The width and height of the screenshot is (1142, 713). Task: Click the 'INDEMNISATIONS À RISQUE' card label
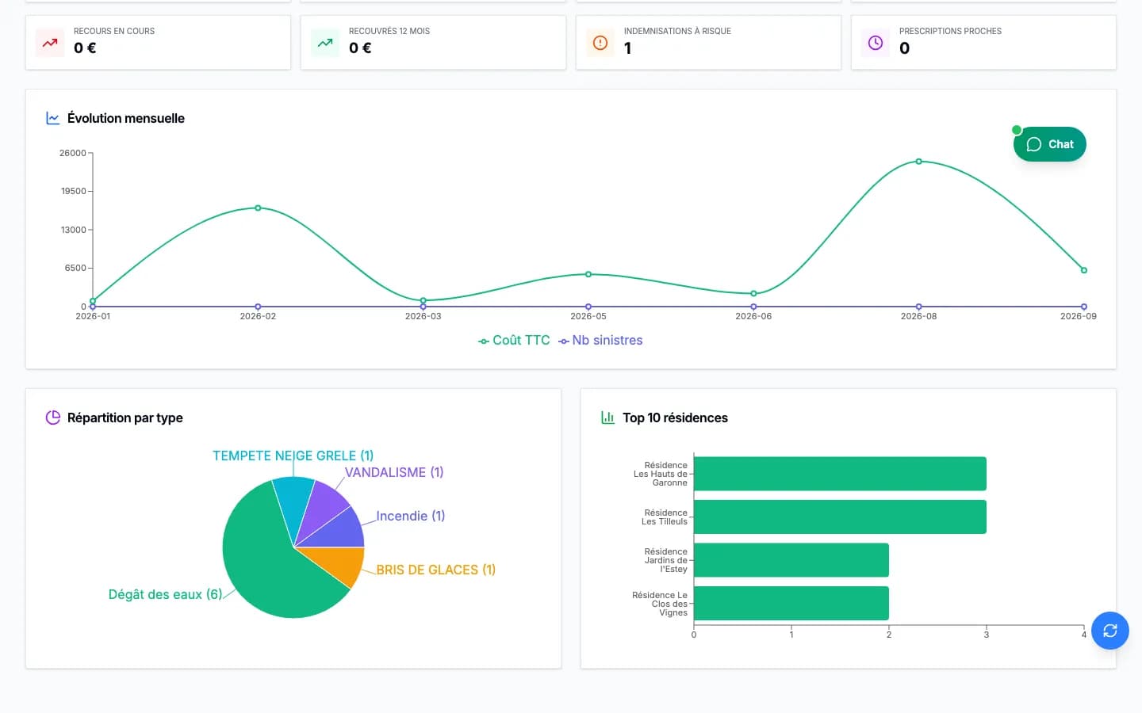point(677,31)
